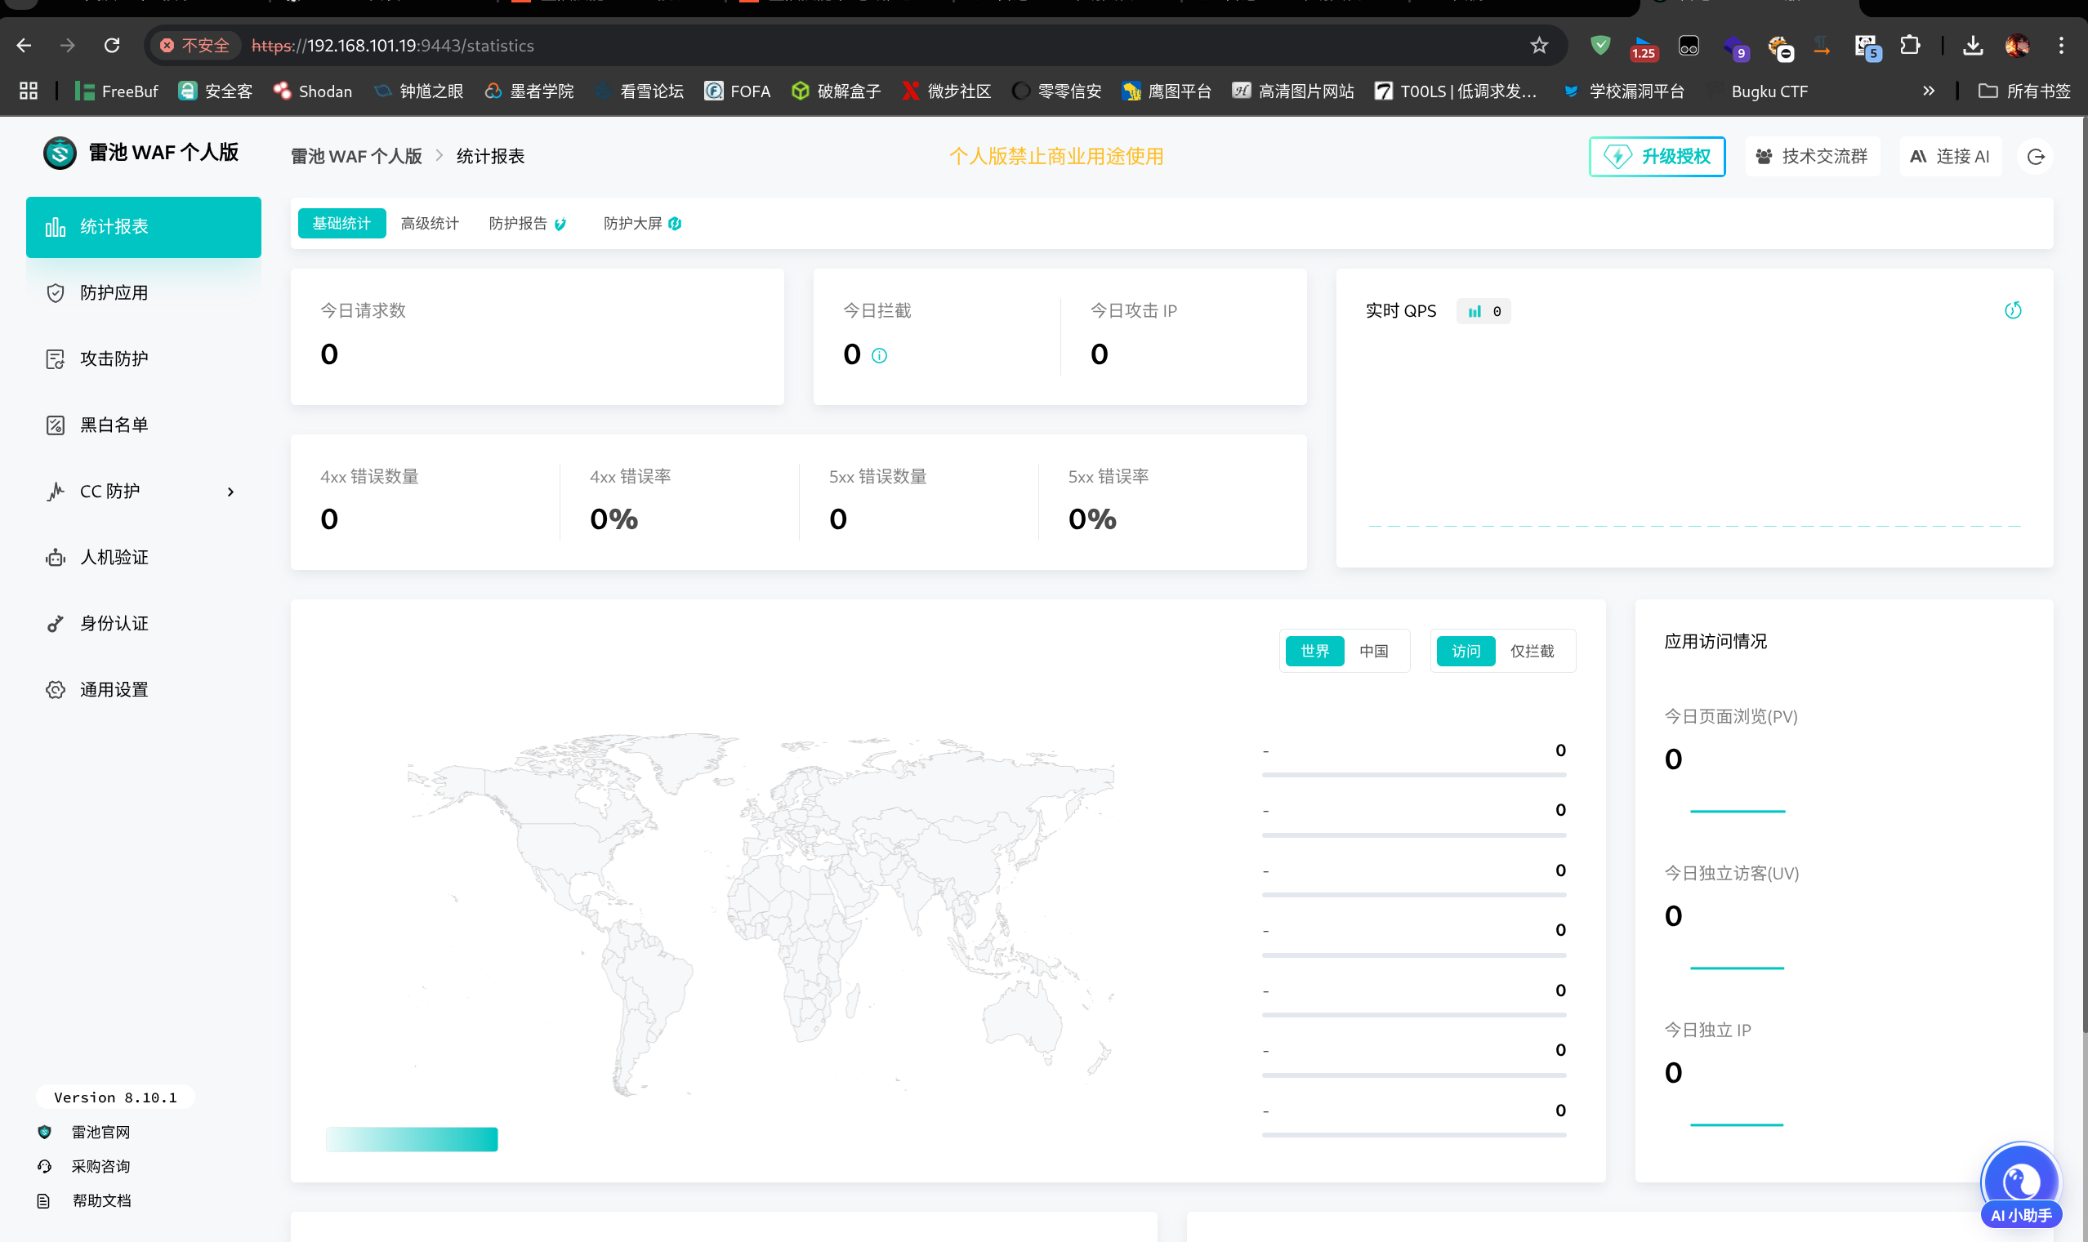Click the map gradient legend bar
The width and height of the screenshot is (2088, 1242).
pyautogui.click(x=411, y=1139)
